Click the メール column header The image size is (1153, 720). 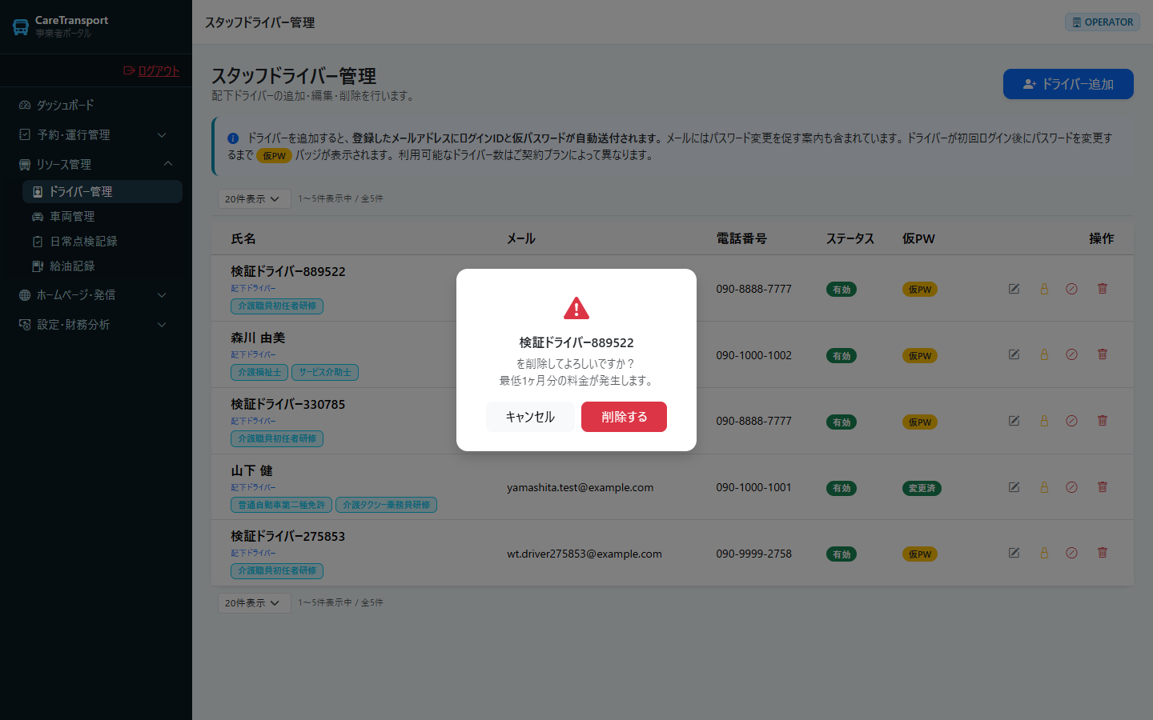click(x=521, y=238)
